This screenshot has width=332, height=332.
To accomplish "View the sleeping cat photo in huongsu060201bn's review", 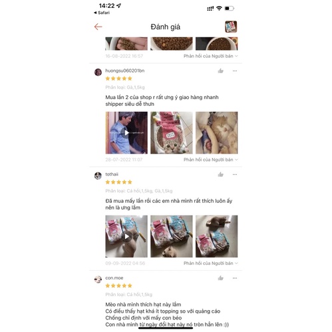I will [217, 132].
